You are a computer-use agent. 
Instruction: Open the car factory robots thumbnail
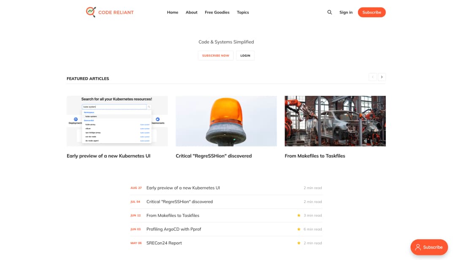335,121
